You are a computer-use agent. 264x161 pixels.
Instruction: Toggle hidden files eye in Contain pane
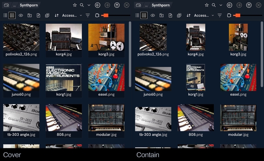click(153, 15)
